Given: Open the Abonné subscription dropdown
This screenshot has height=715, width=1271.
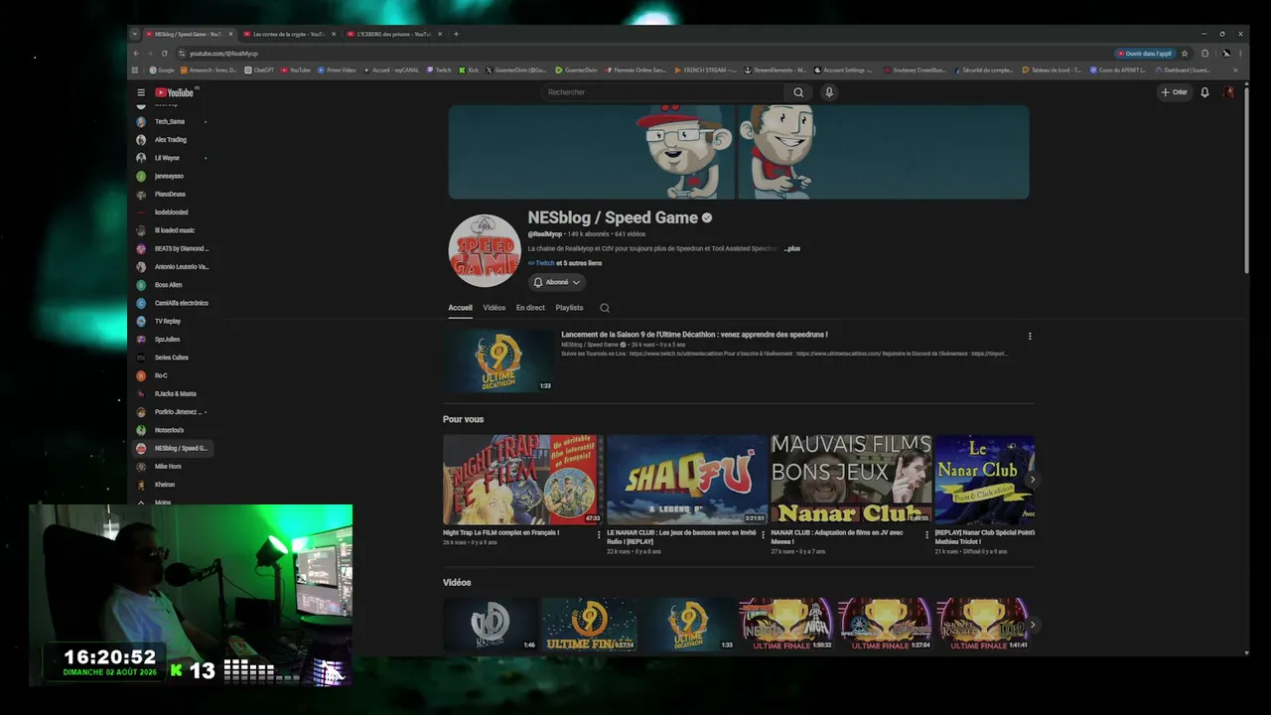Looking at the screenshot, I should 557,282.
